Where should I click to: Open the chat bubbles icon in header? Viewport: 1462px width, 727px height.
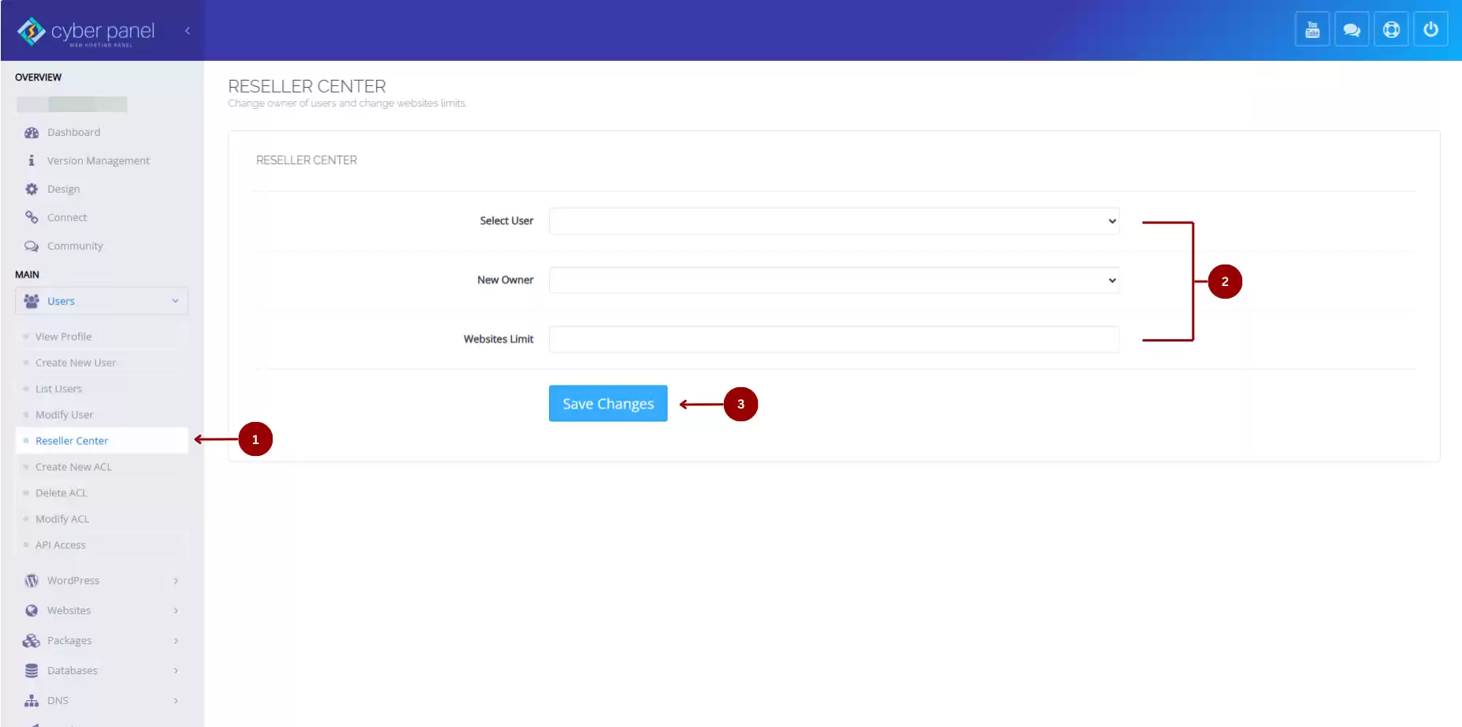point(1351,30)
